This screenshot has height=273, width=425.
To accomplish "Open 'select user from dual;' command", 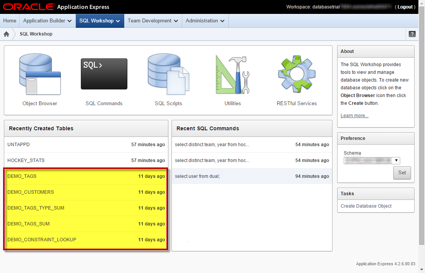I will (252, 176).
